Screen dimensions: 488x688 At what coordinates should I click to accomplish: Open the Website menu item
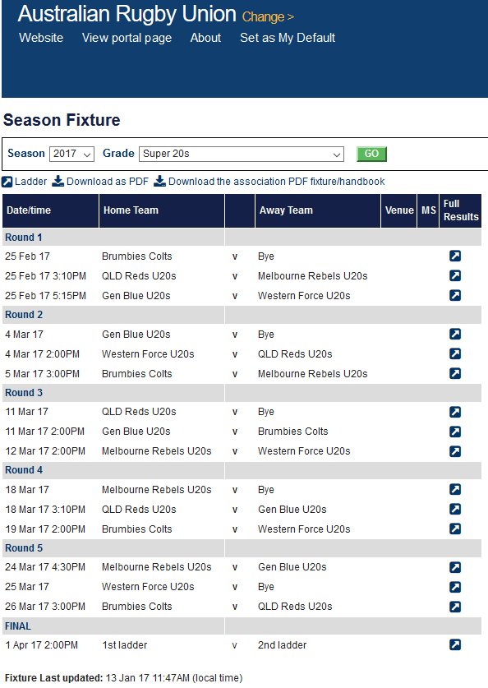click(x=41, y=38)
